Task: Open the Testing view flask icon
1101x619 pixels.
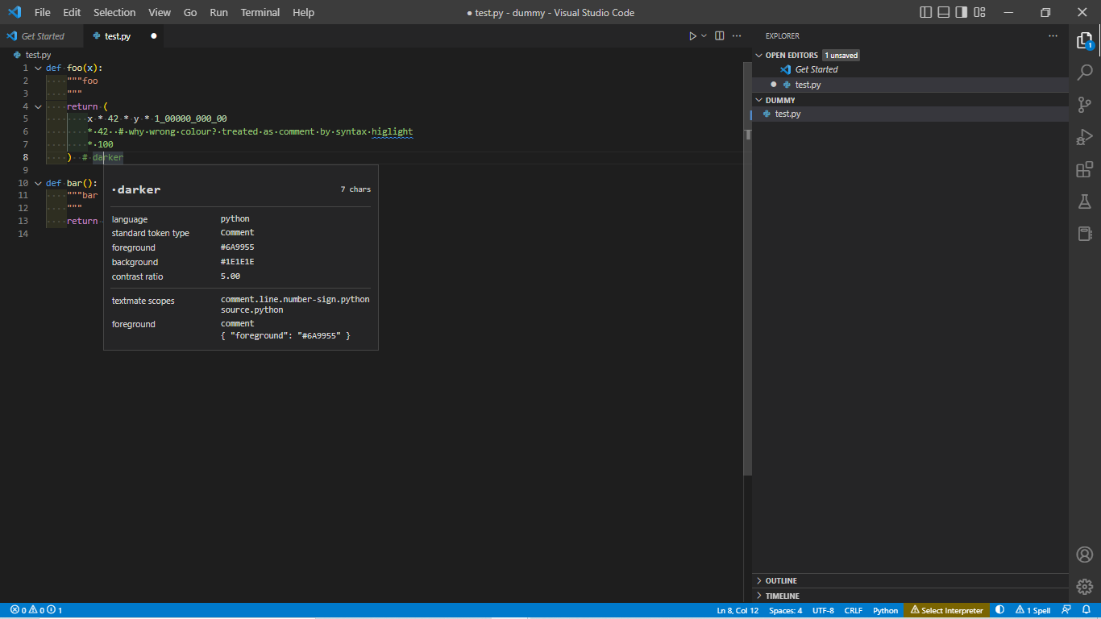Action: point(1084,201)
